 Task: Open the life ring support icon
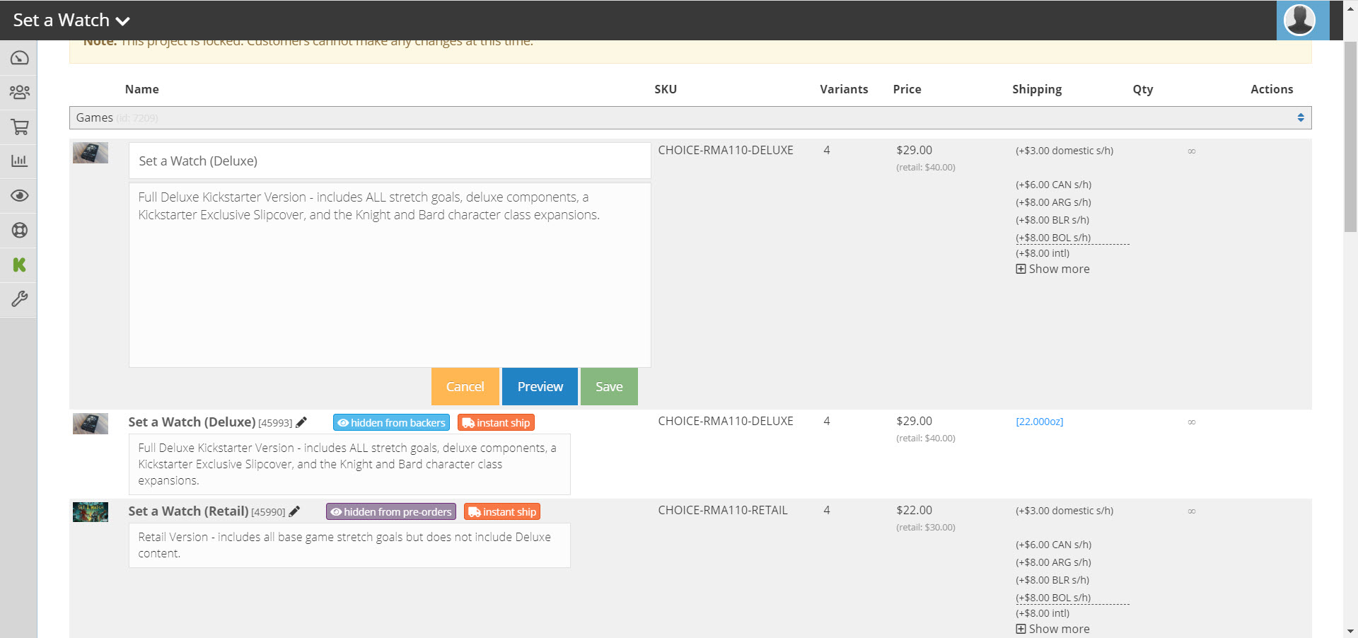(x=19, y=230)
